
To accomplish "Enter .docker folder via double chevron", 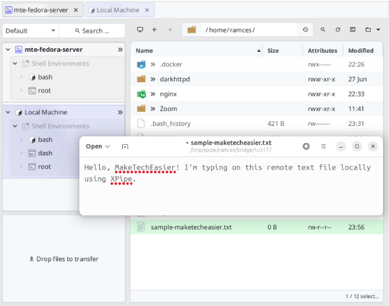I will point(153,65).
